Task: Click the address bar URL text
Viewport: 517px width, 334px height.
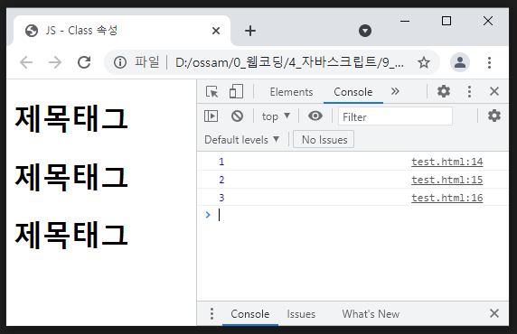Action: 289,62
